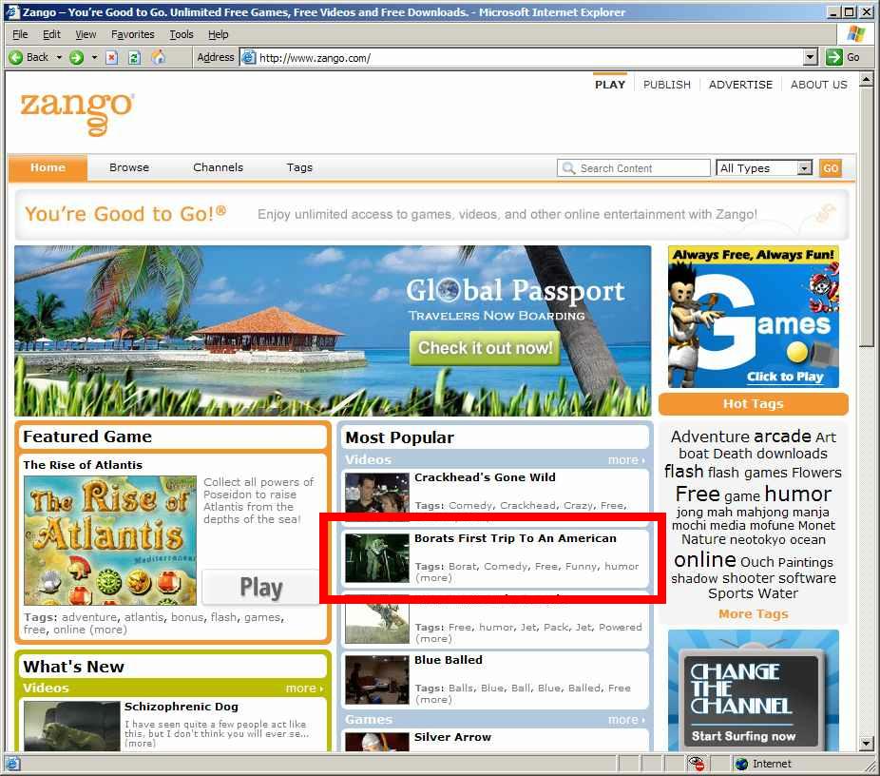
Task: Open the Schizophrenic Dog video thumbnail
Action: (72, 726)
